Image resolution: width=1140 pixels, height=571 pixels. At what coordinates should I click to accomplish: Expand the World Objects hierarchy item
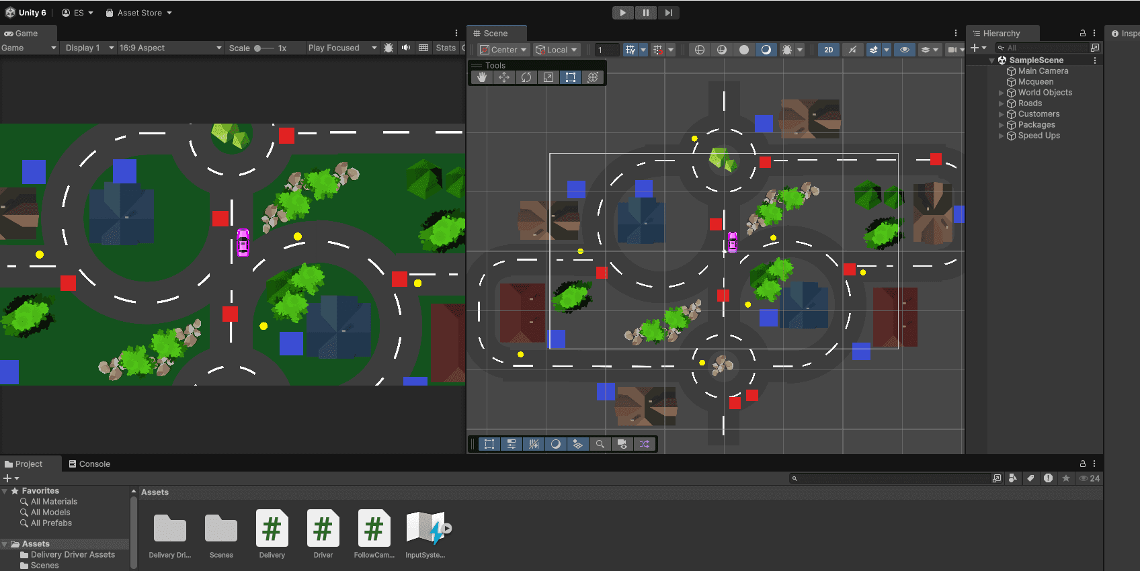point(1001,93)
